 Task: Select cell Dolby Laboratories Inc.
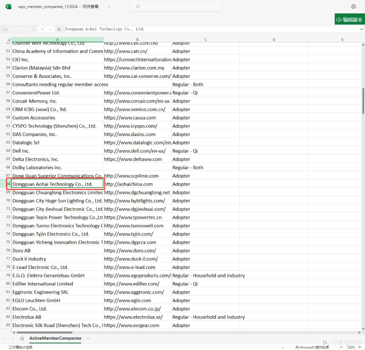(x=57, y=167)
